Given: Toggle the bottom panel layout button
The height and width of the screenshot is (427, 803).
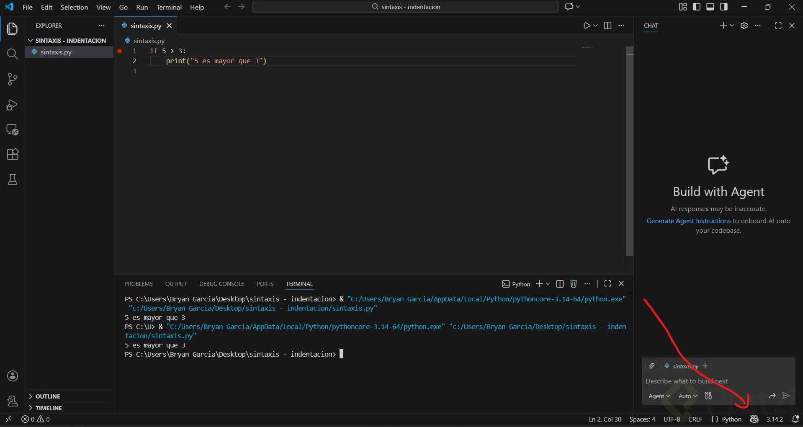Looking at the screenshot, I should (x=710, y=7).
